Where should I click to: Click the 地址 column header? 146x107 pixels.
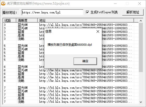[x=86, y=20]
